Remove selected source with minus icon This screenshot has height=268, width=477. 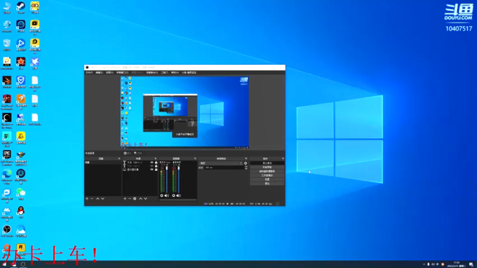point(129,199)
